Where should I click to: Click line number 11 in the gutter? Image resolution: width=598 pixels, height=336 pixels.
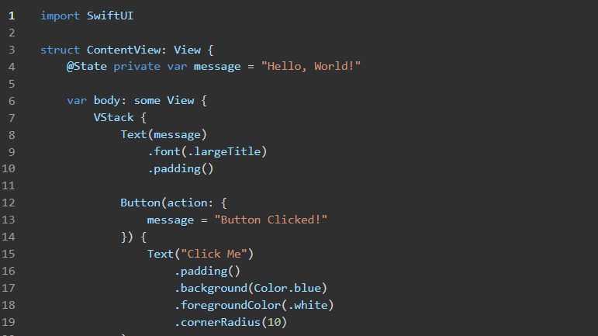(x=9, y=185)
